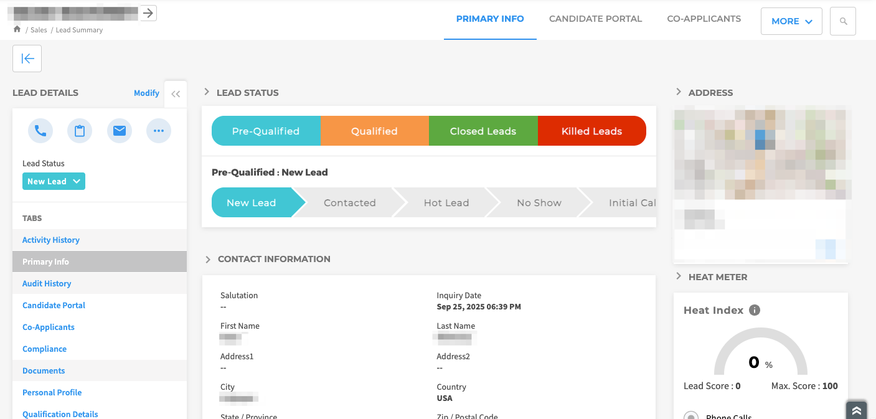Click the Modify link

point(146,93)
